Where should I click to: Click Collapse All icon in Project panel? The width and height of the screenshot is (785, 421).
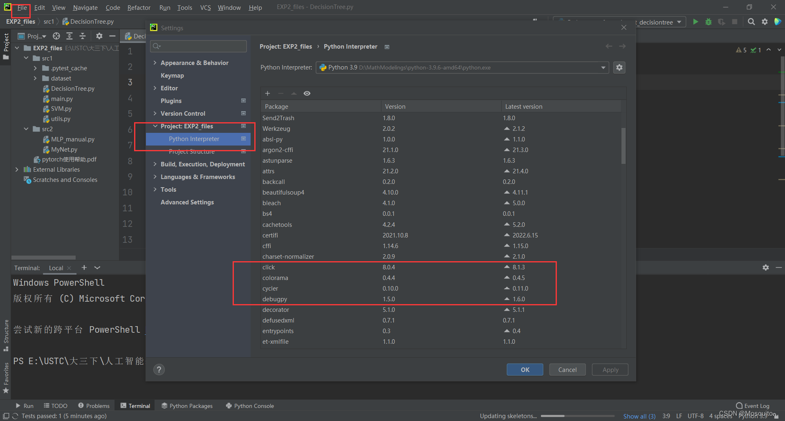82,36
